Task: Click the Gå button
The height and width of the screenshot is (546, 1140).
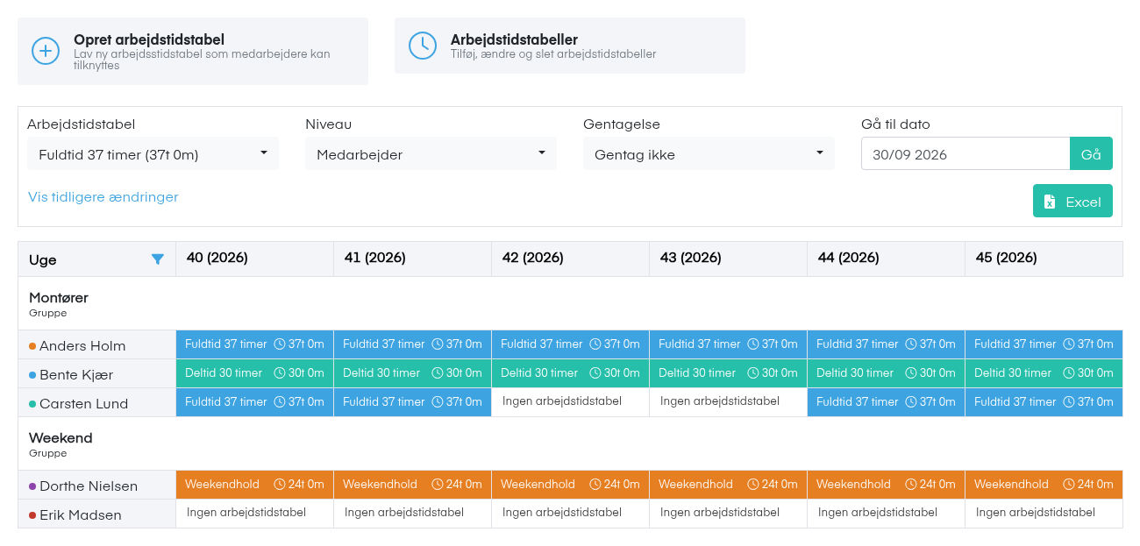Action: [x=1091, y=154]
